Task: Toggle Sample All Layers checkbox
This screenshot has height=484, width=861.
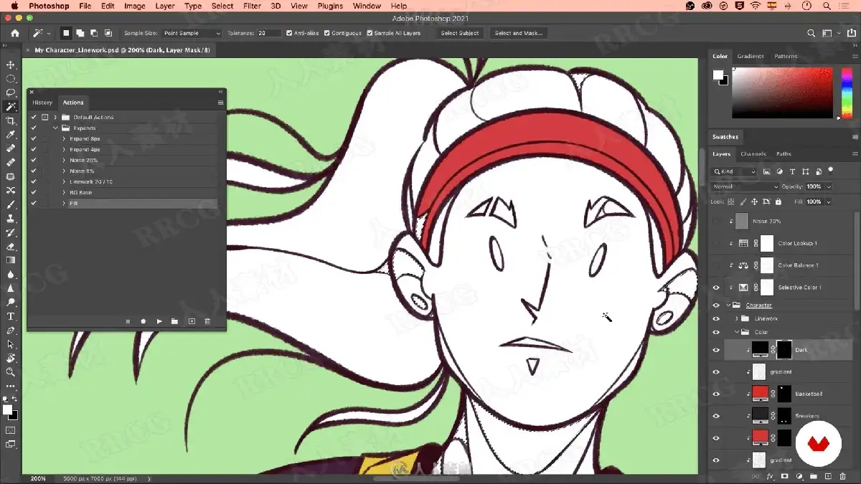Action: 370,33
